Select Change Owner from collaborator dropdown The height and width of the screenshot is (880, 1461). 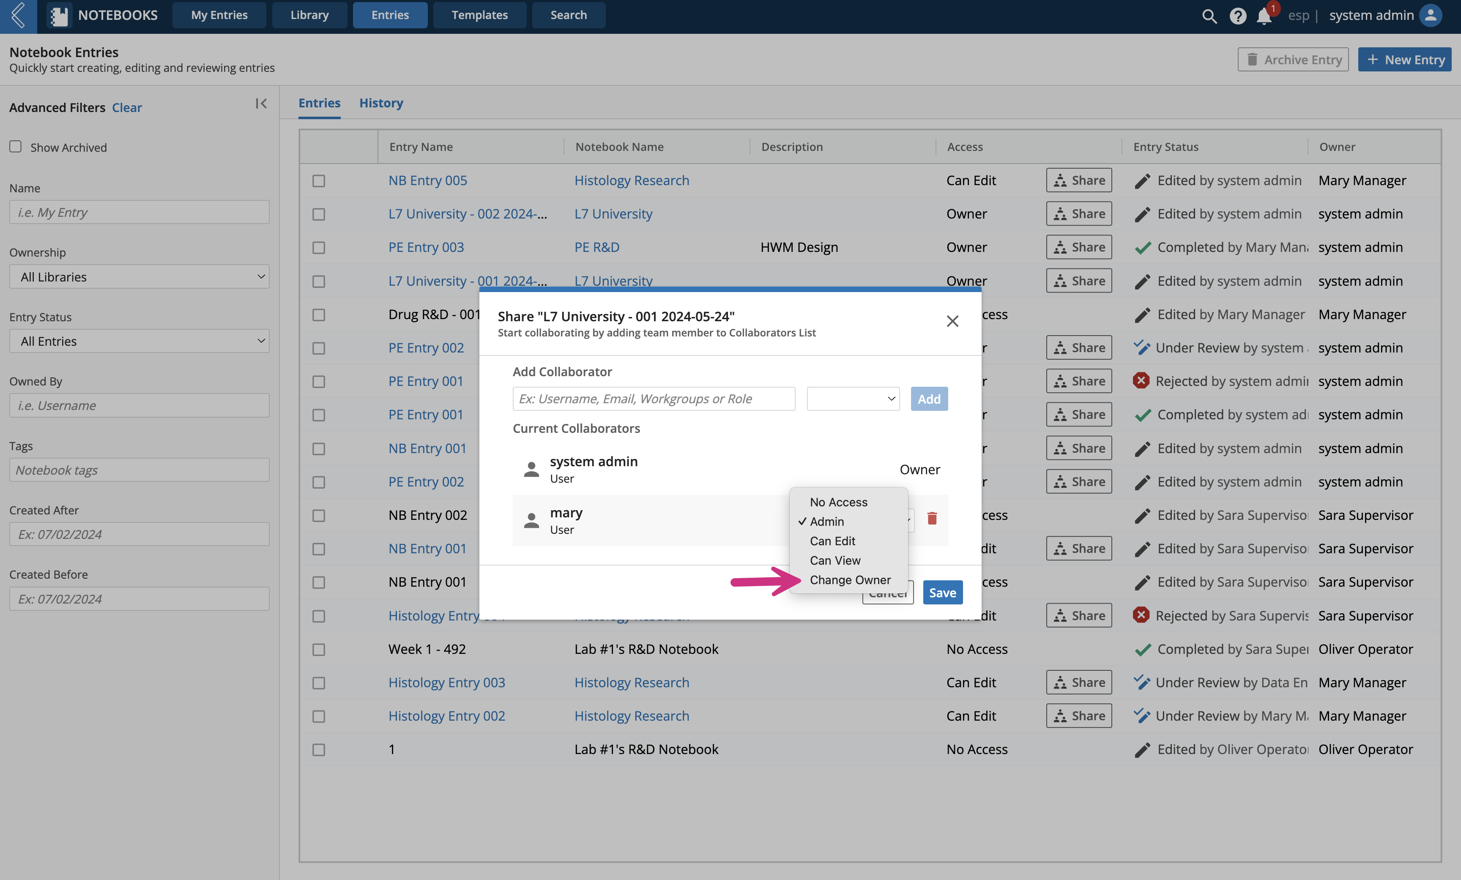pyautogui.click(x=848, y=580)
